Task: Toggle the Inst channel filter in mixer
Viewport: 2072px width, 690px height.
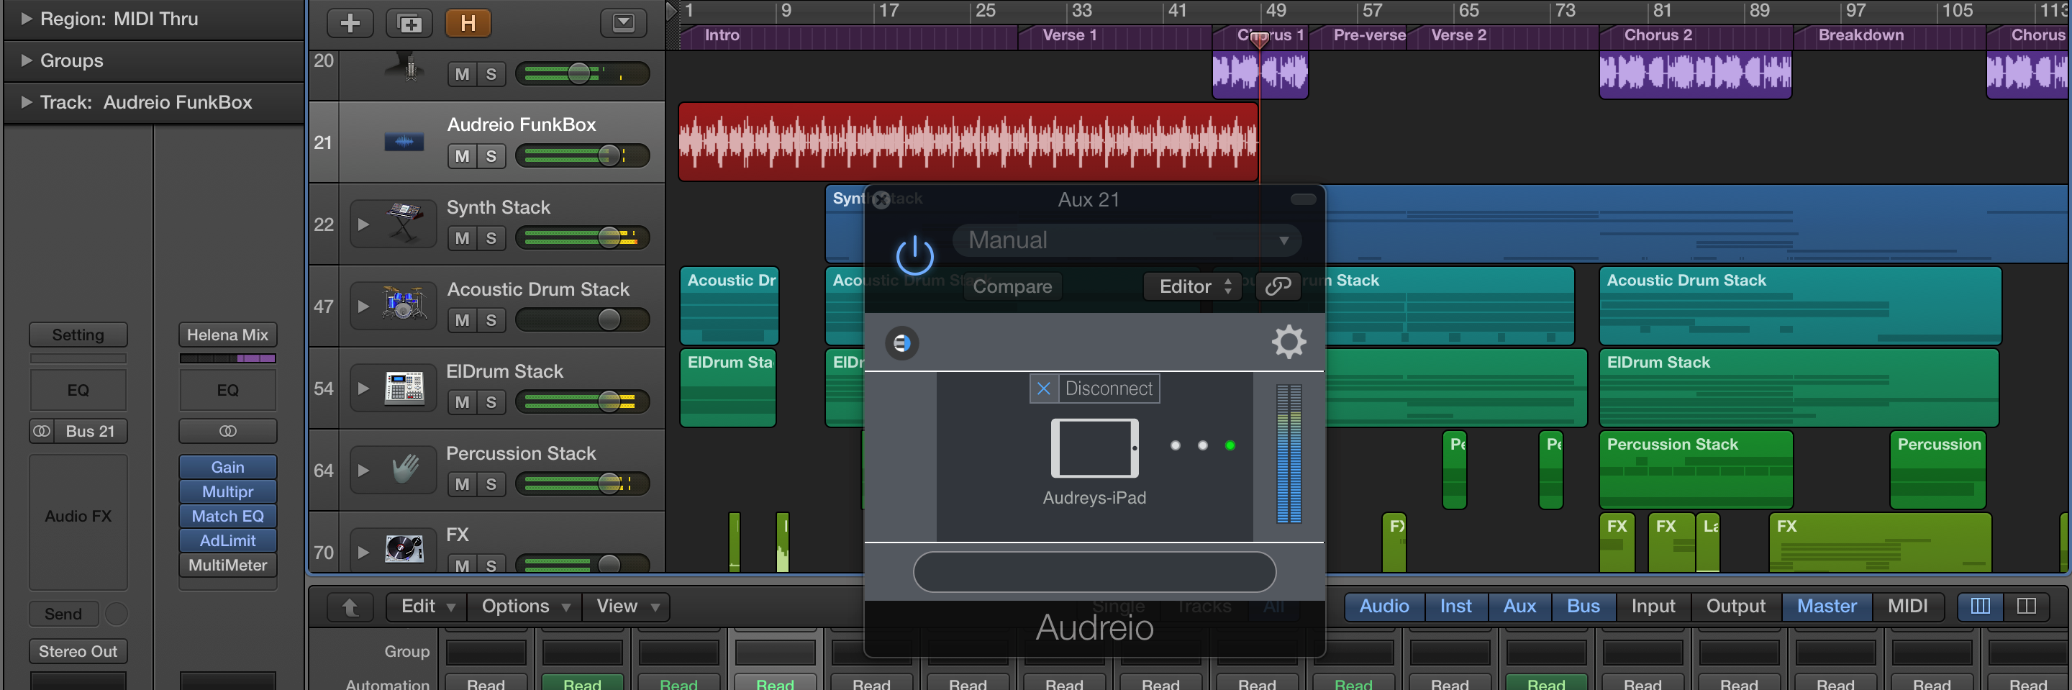Action: 1456,607
